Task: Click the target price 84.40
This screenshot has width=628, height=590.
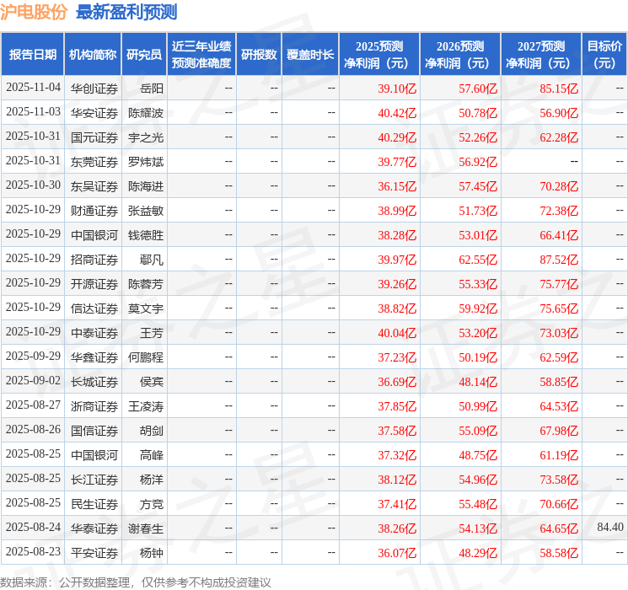Action: 610,527
